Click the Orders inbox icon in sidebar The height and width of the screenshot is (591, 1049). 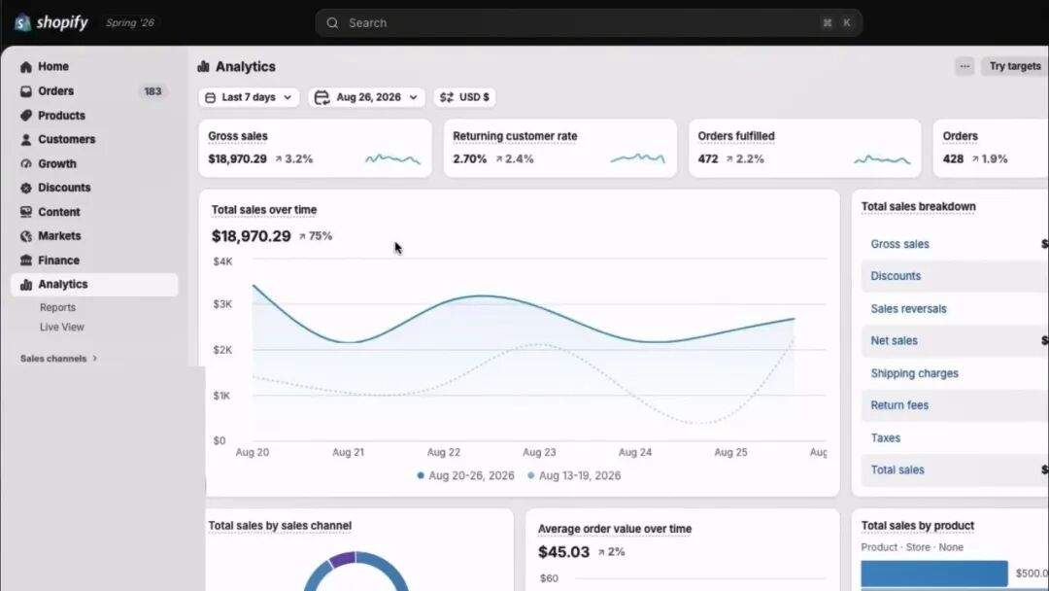pos(26,91)
